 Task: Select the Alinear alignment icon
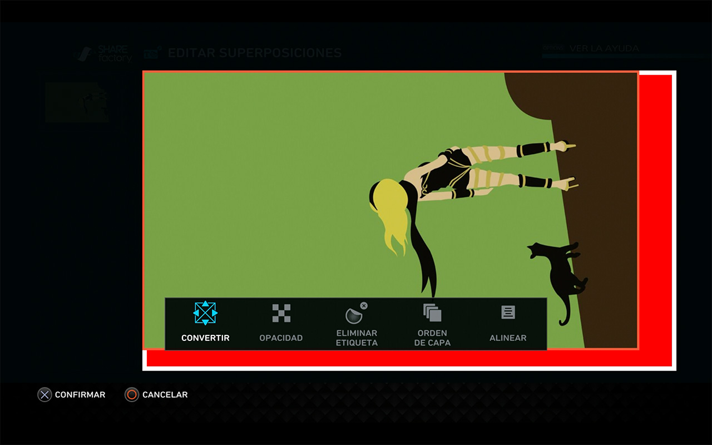(x=508, y=312)
